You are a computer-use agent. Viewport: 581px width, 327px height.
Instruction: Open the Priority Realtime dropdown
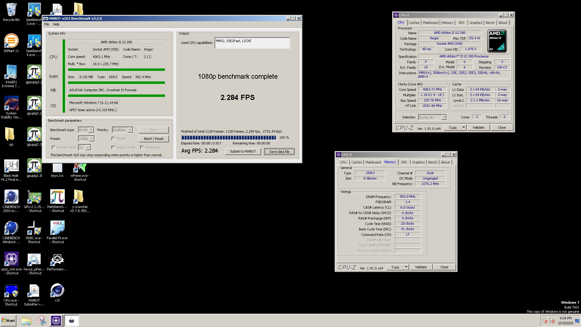122,130
